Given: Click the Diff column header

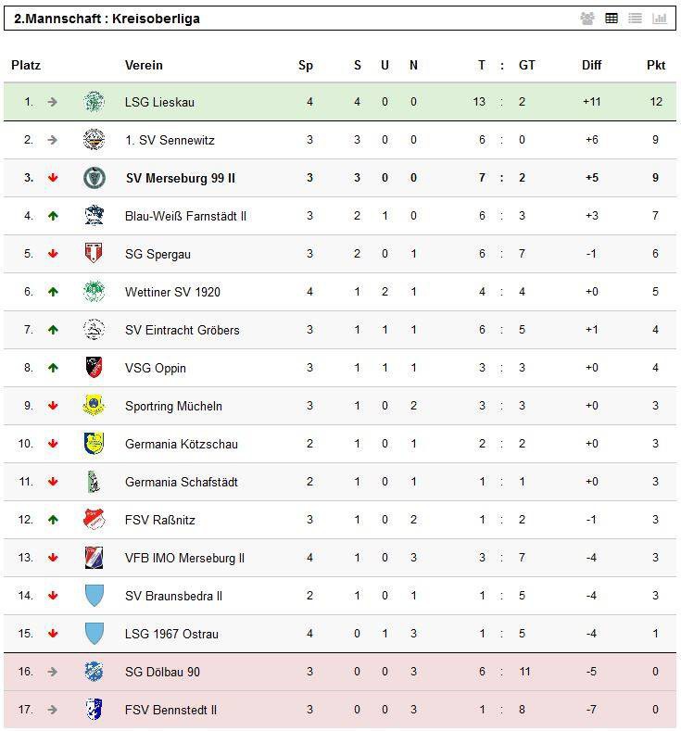Looking at the screenshot, I should click(591, 65).
